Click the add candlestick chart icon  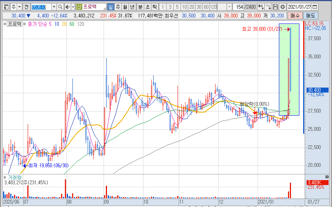point(261,7)
